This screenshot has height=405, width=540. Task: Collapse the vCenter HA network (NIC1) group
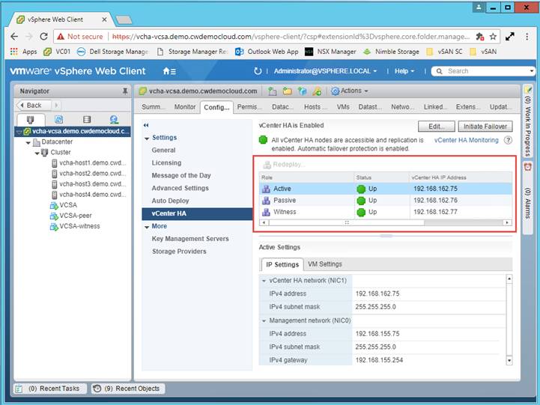coord(264,281)
